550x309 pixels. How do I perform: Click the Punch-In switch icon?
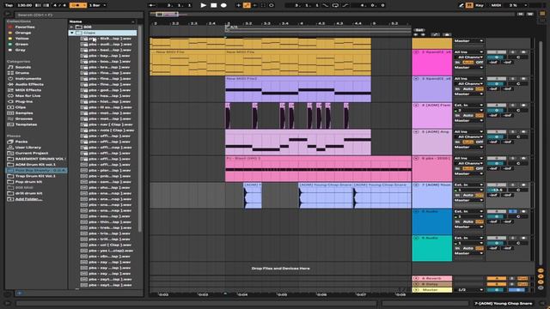point(326,5)
